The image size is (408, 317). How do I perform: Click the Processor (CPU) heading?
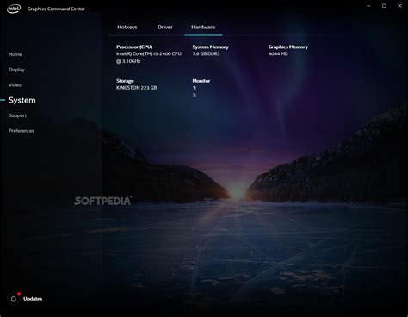point(134,47)
